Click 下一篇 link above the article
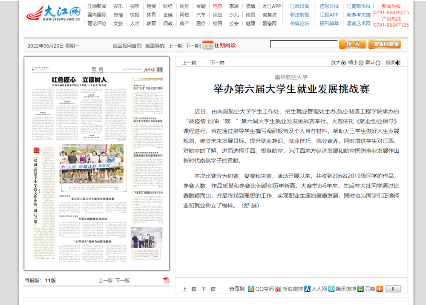Viewport: 426px width, 305px height. [217, 63]
